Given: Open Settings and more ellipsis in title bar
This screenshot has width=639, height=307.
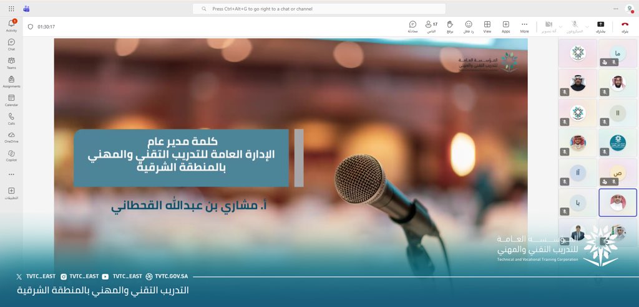Looking at the screenshot, I should pos(616,9).
